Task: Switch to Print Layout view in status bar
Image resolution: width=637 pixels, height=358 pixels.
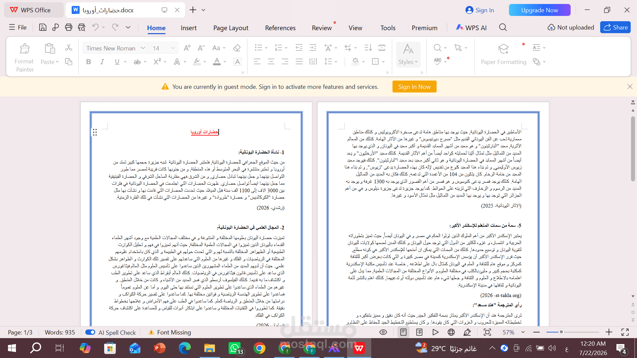Action: (403, 332)
